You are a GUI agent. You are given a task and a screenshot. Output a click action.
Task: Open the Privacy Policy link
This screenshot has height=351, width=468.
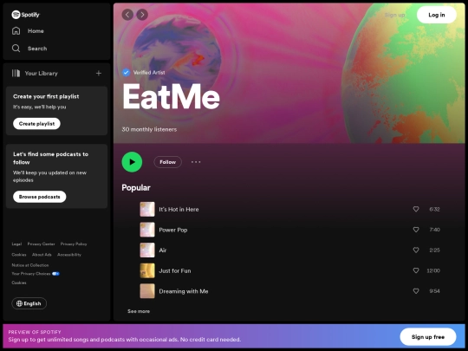(74, 244)
